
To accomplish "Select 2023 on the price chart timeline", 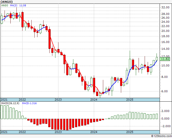I will click(58, 100).
